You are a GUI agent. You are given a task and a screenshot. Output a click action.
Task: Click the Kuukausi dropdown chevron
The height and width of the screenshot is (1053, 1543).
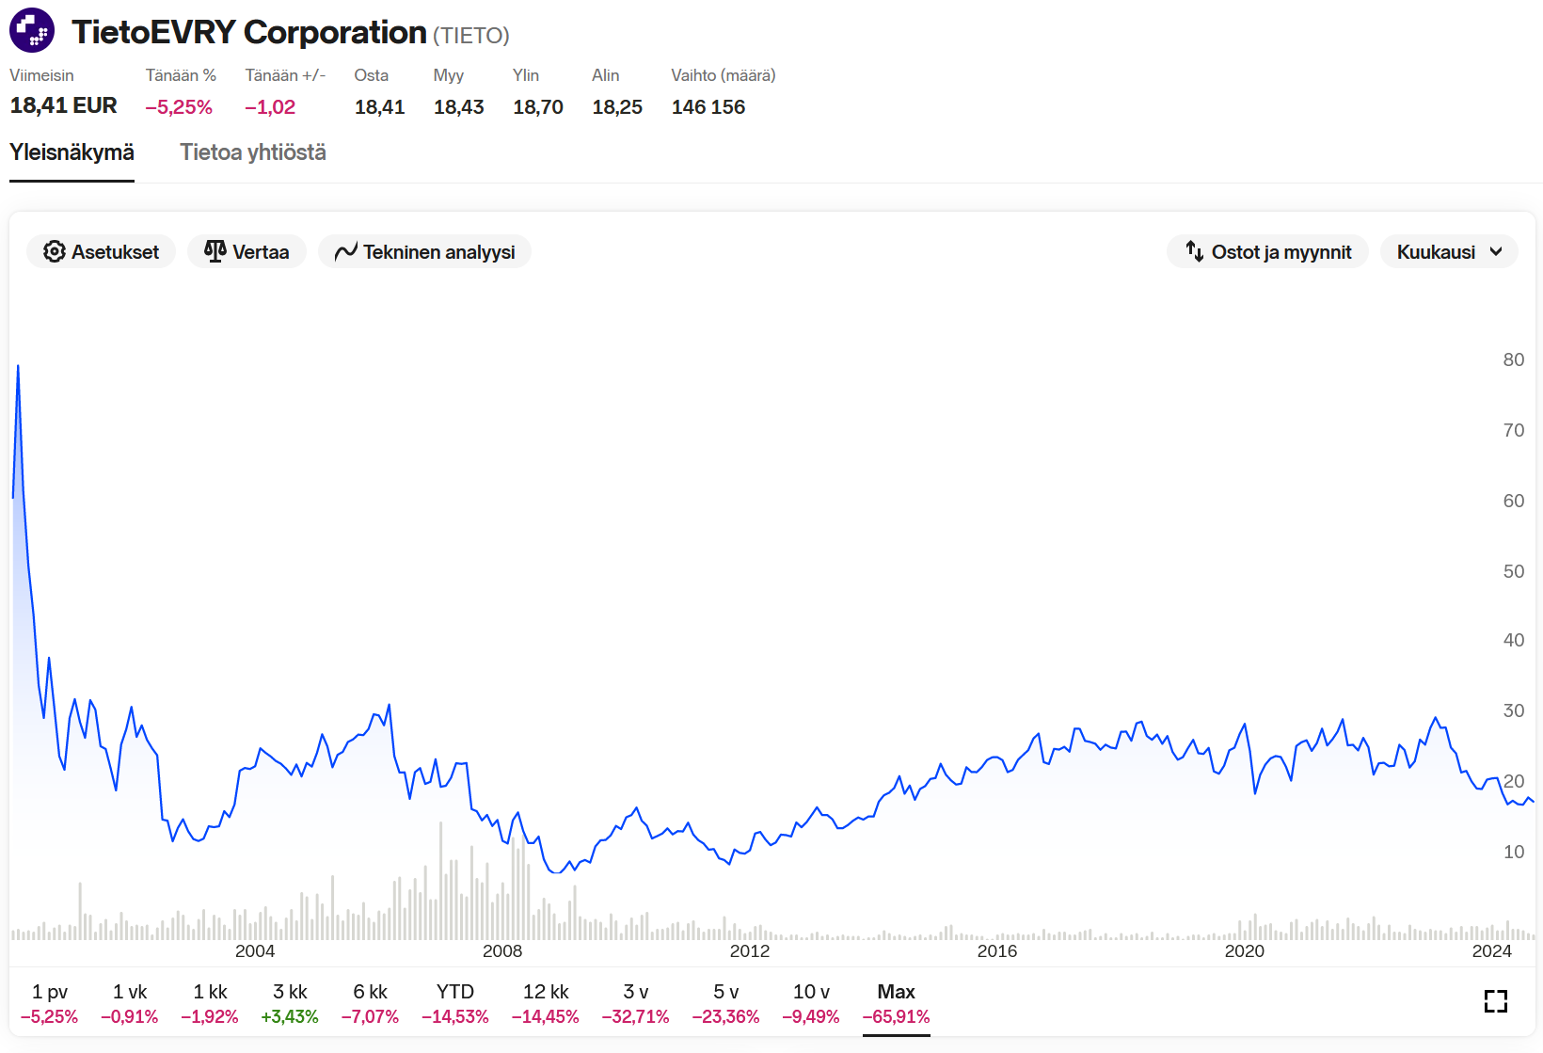tap(1496, 251)
